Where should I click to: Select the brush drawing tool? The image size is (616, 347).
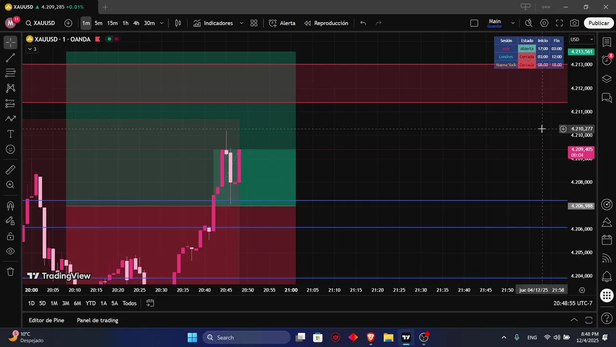10,119
